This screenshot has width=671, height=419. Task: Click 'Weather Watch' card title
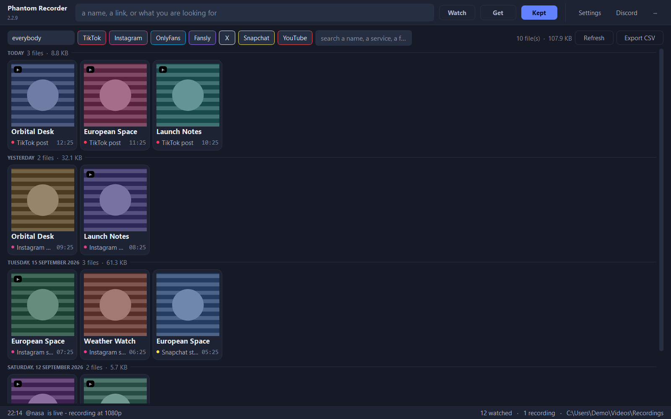[x=109, y=341]
